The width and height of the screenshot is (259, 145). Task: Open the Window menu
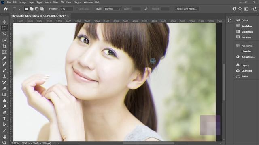(x=88, y=2)
